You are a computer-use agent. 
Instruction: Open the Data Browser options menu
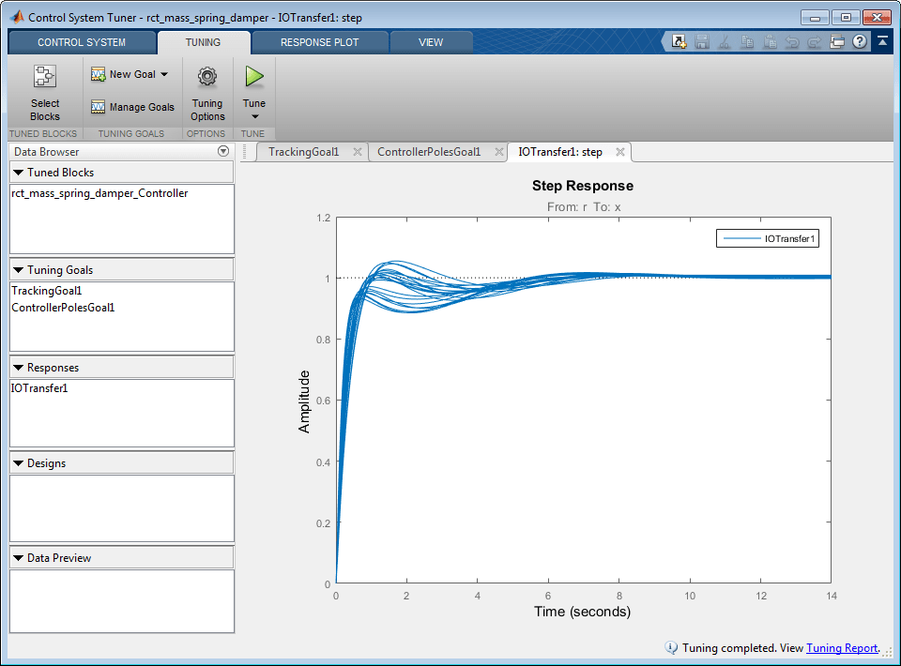[x=223, y=151]
